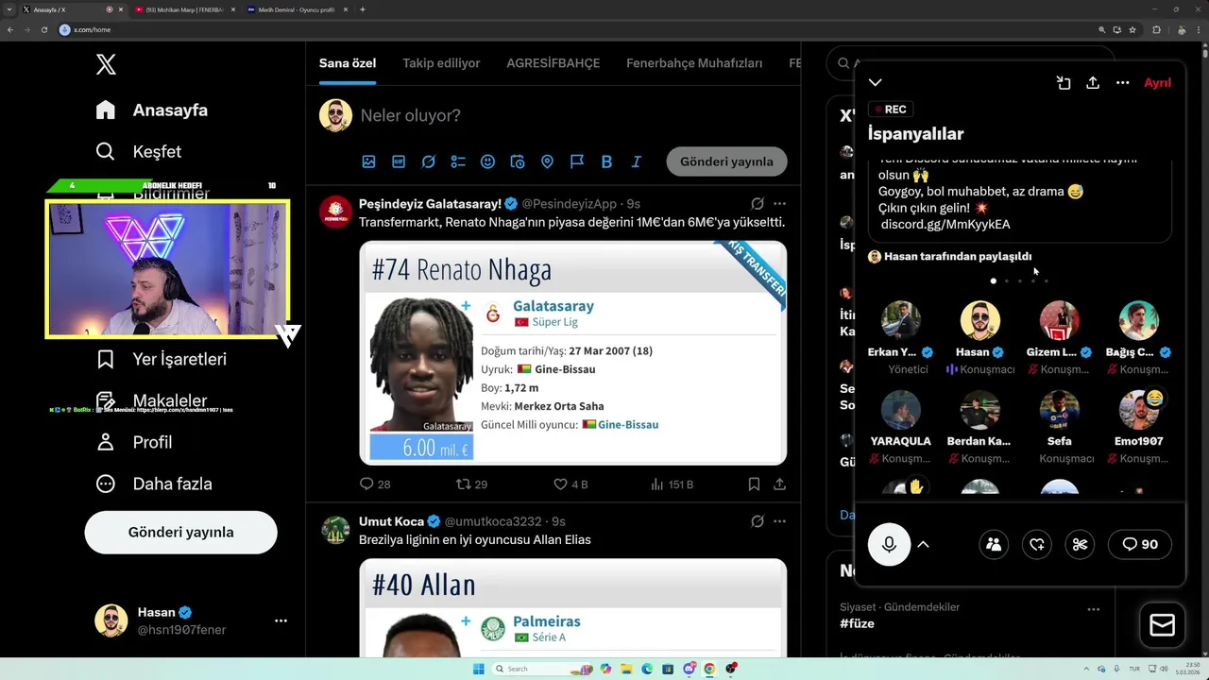Open the messages envelope button
Image resolution: width=1209 pixels, height=680 pixels.
[x=1162, y=625]
